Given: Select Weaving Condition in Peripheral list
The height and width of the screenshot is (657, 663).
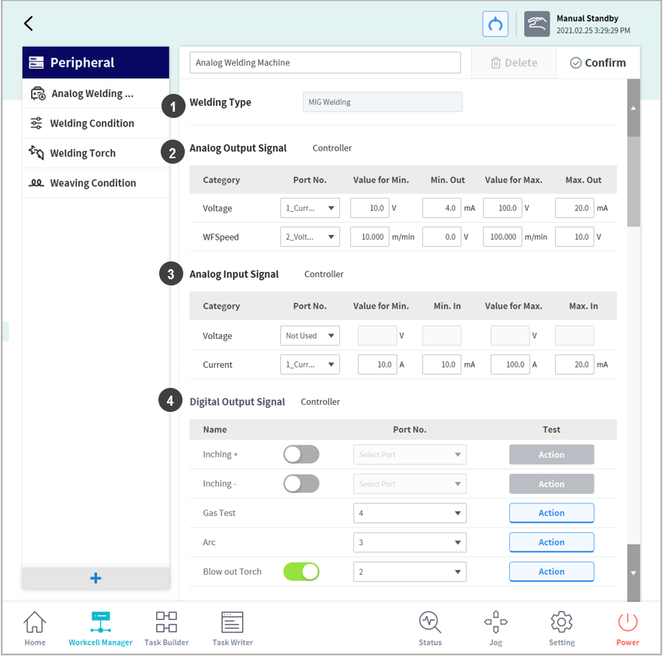Looking at the screenshot, I should pos(92,183).
